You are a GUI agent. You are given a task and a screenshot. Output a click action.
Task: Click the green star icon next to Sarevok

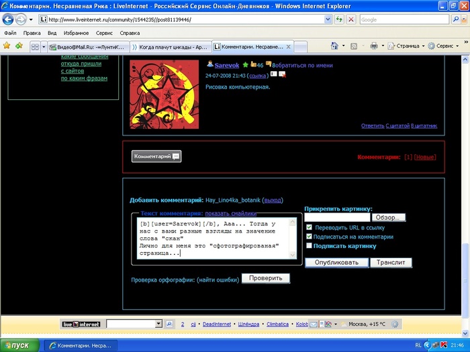(x=246, y=64)
